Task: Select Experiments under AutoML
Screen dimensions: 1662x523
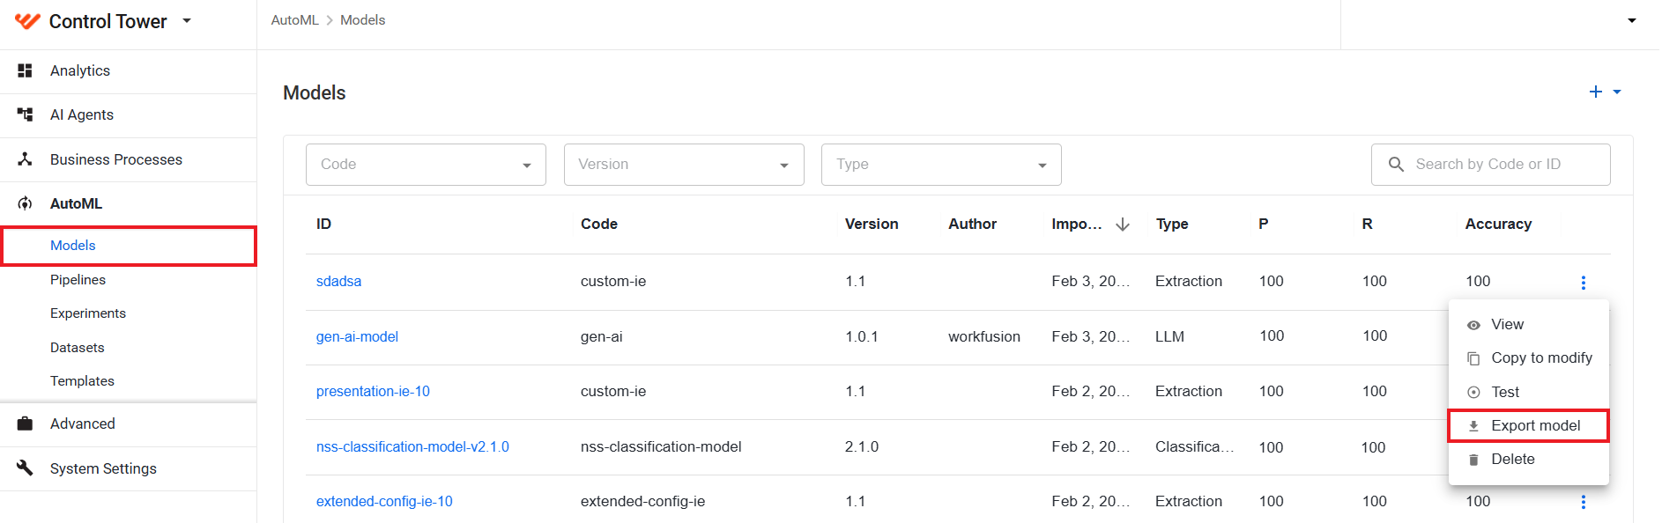Action: pyautogui.click(x=88, y=313)
